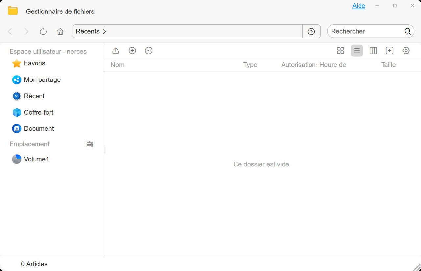The image size is (421, 271).
Task: Click the server icon beside Emplacement
Action: [x=90, y=144]
